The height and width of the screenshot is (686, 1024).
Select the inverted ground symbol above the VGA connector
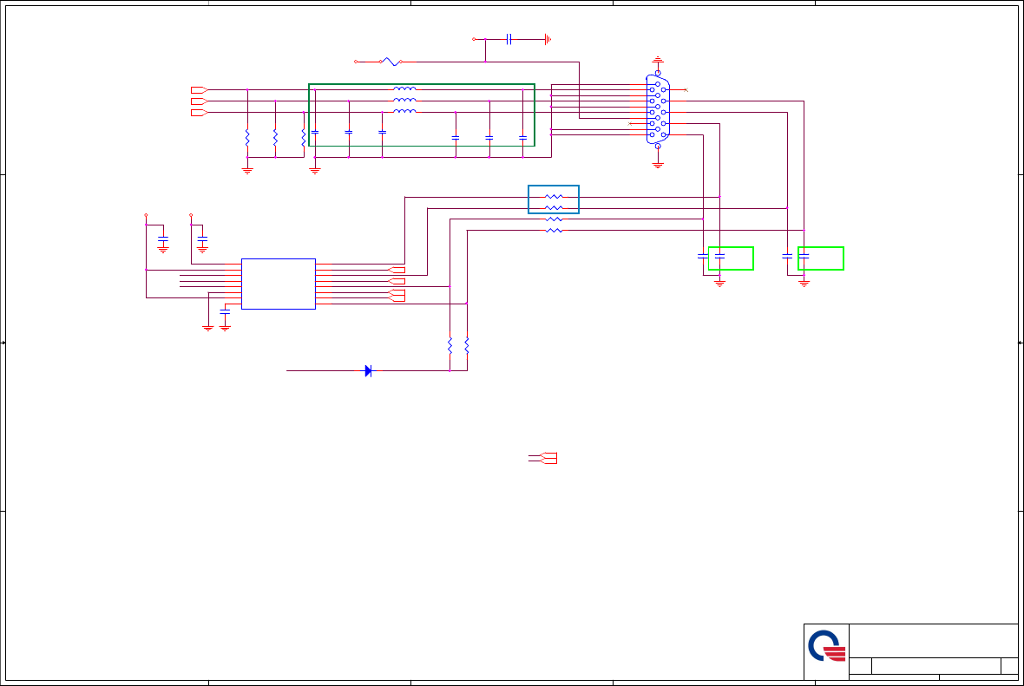[x=658, y=59]
